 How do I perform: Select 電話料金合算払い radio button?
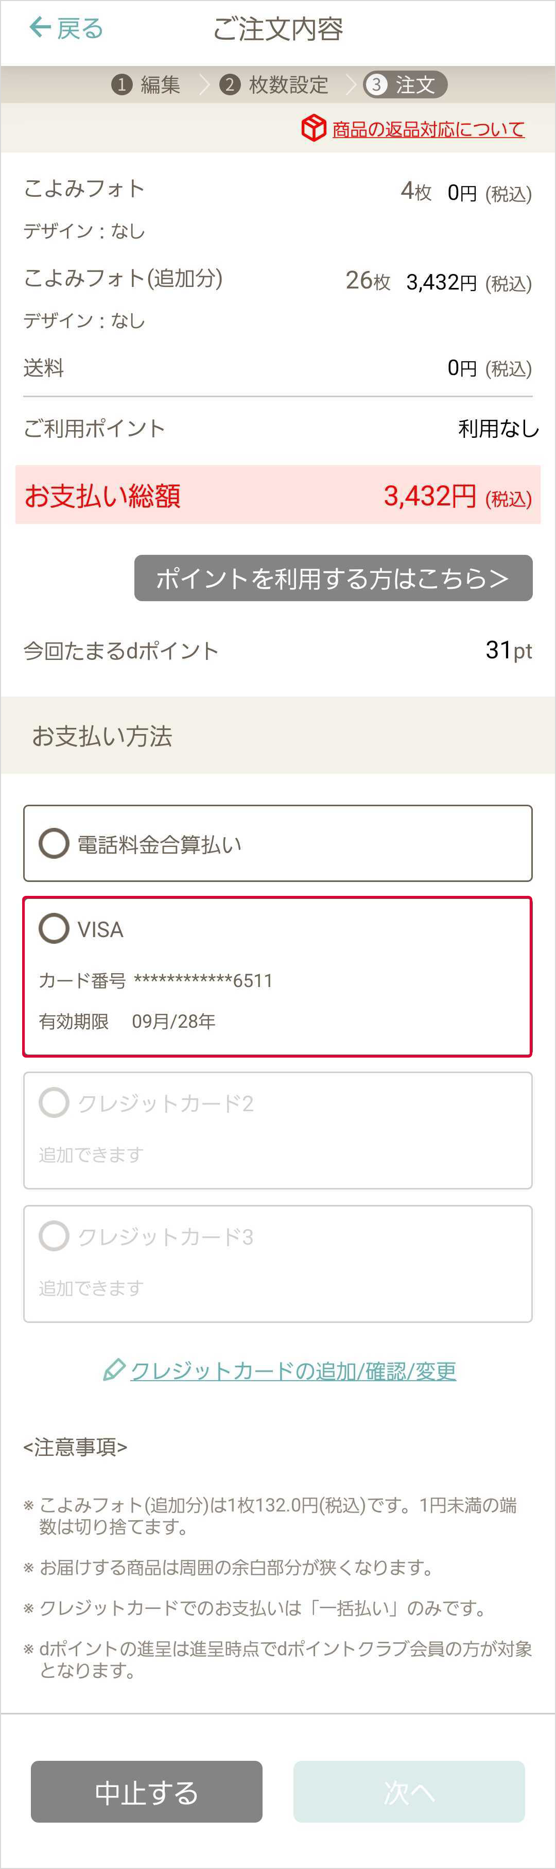coord(55,844)
